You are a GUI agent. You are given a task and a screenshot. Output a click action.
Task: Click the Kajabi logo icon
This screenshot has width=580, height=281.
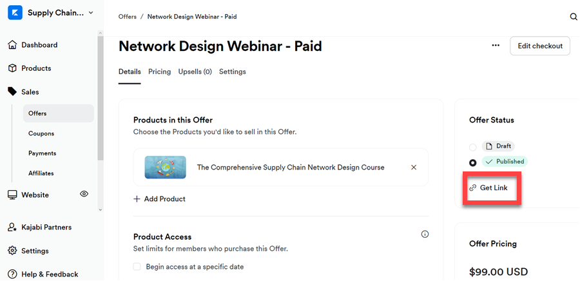click(x=15, y=12)
